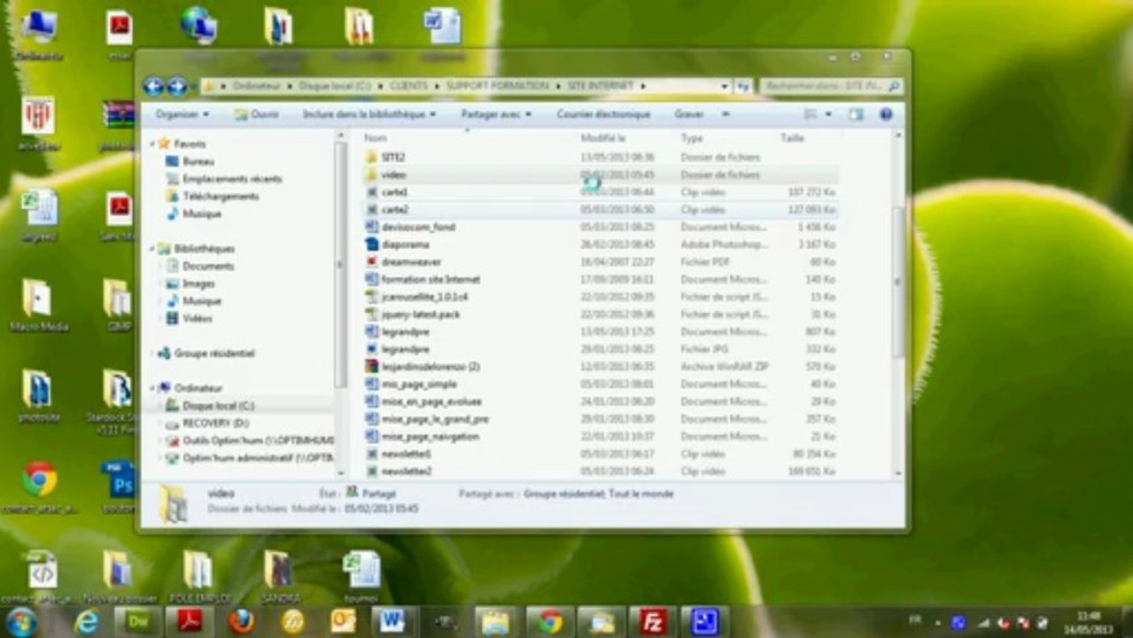Open Adobe Reader from the taskbar
Screen dimensions: 1133x638
click(190, 622)
